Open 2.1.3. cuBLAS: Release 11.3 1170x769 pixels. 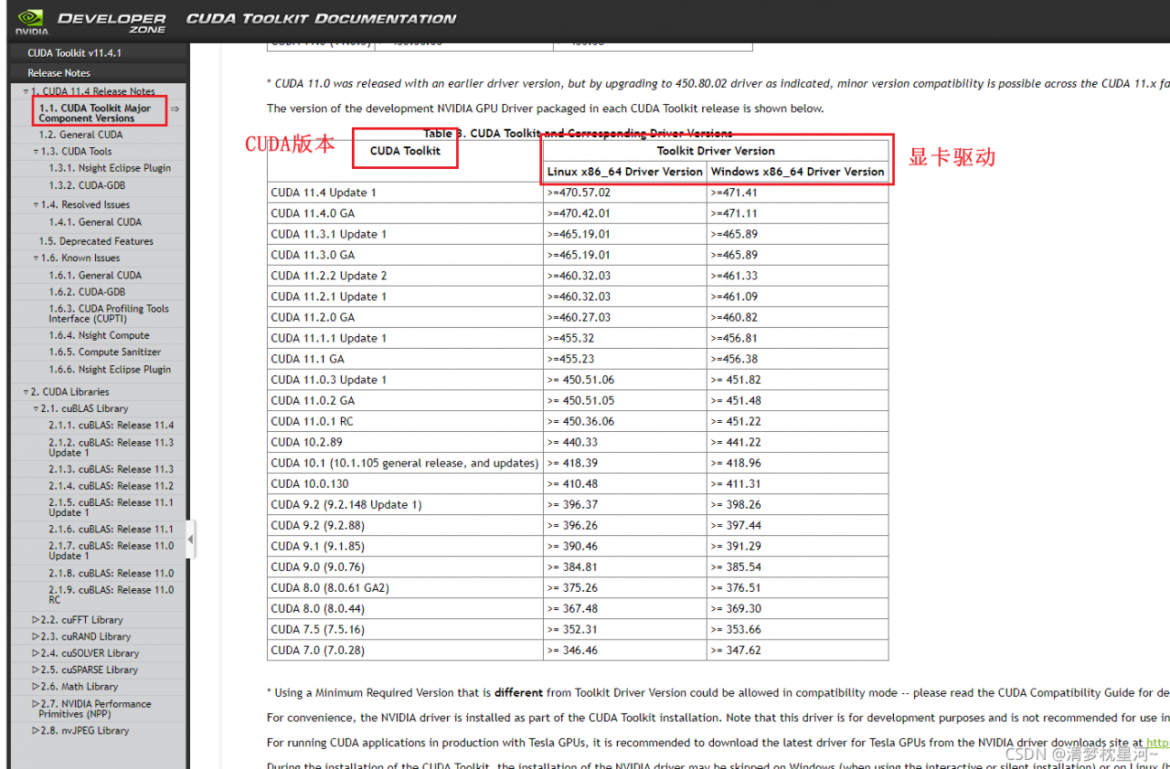[x=111, y=469]
